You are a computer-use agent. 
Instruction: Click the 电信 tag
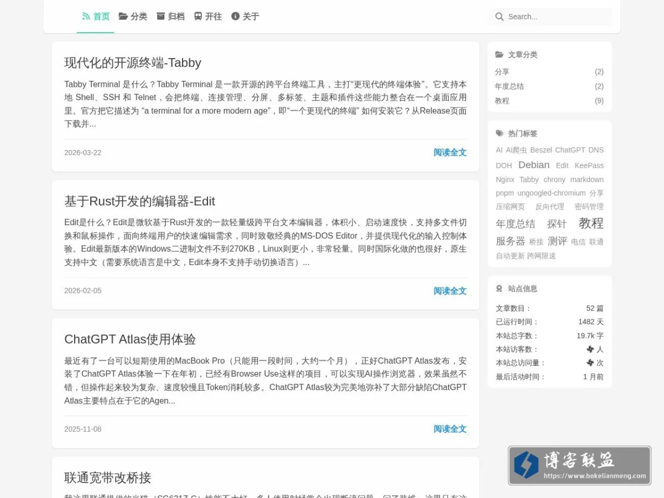[578, 242]
